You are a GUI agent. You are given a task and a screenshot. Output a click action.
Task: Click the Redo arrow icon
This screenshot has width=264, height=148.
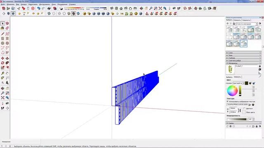(x=43, y=8)
